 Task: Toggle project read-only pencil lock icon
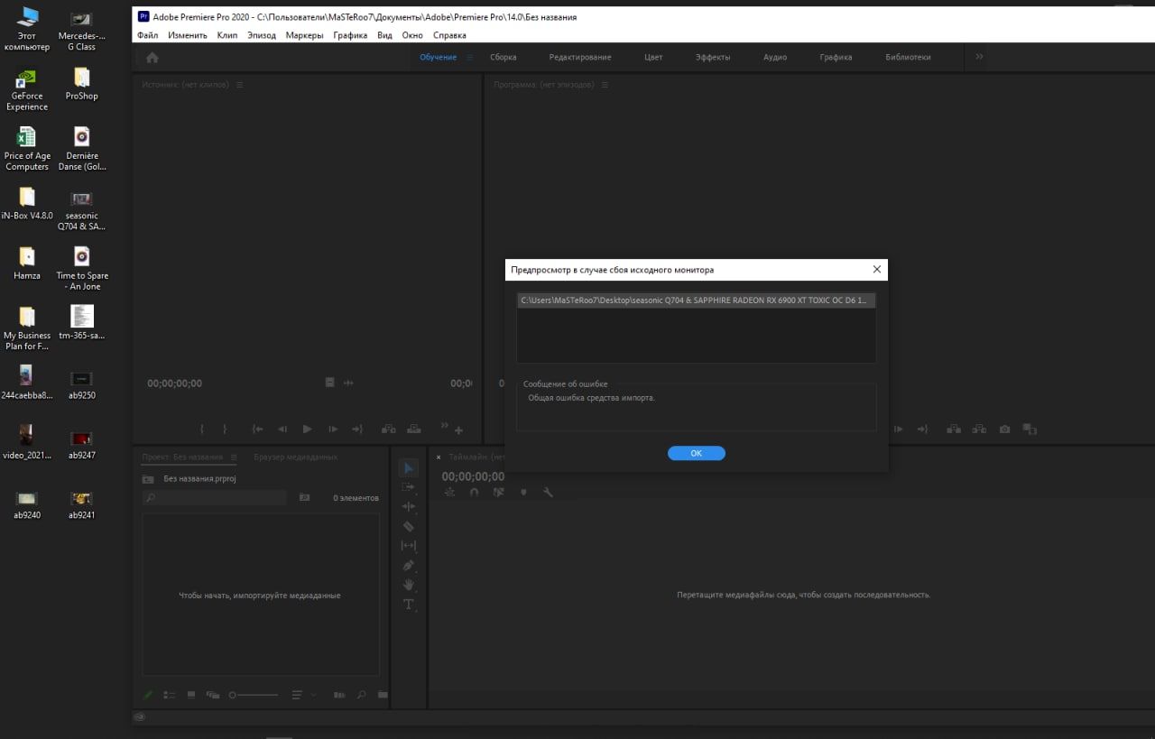150,695
